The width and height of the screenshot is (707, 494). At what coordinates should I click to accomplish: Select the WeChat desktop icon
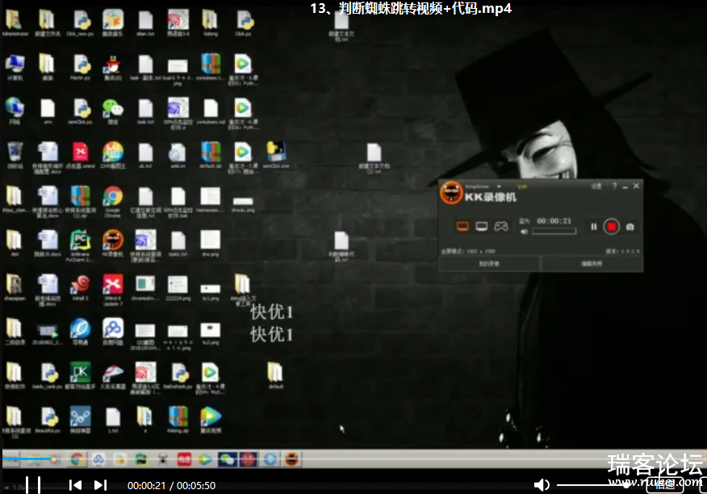tap(113, 108)
